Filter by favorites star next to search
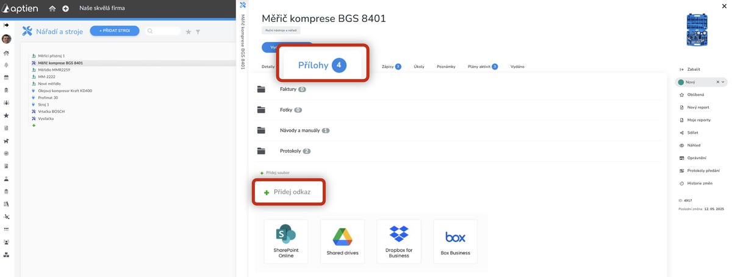Screen dimensions: 732x277 click(x=188, y=32)
